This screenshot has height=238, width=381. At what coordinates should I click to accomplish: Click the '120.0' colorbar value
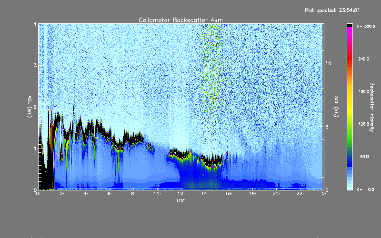pyautogui.click(x=364, y=124)
